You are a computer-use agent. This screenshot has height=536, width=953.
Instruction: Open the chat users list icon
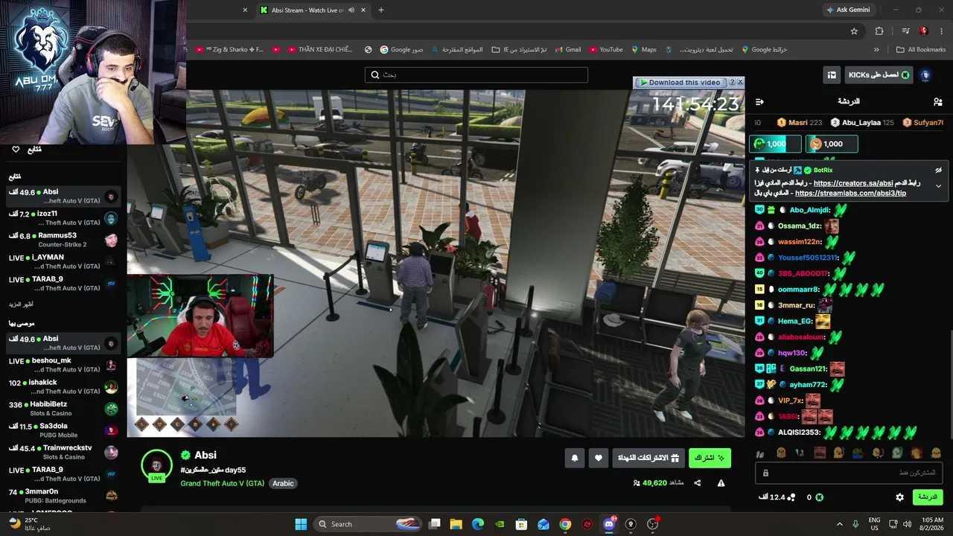937,102
